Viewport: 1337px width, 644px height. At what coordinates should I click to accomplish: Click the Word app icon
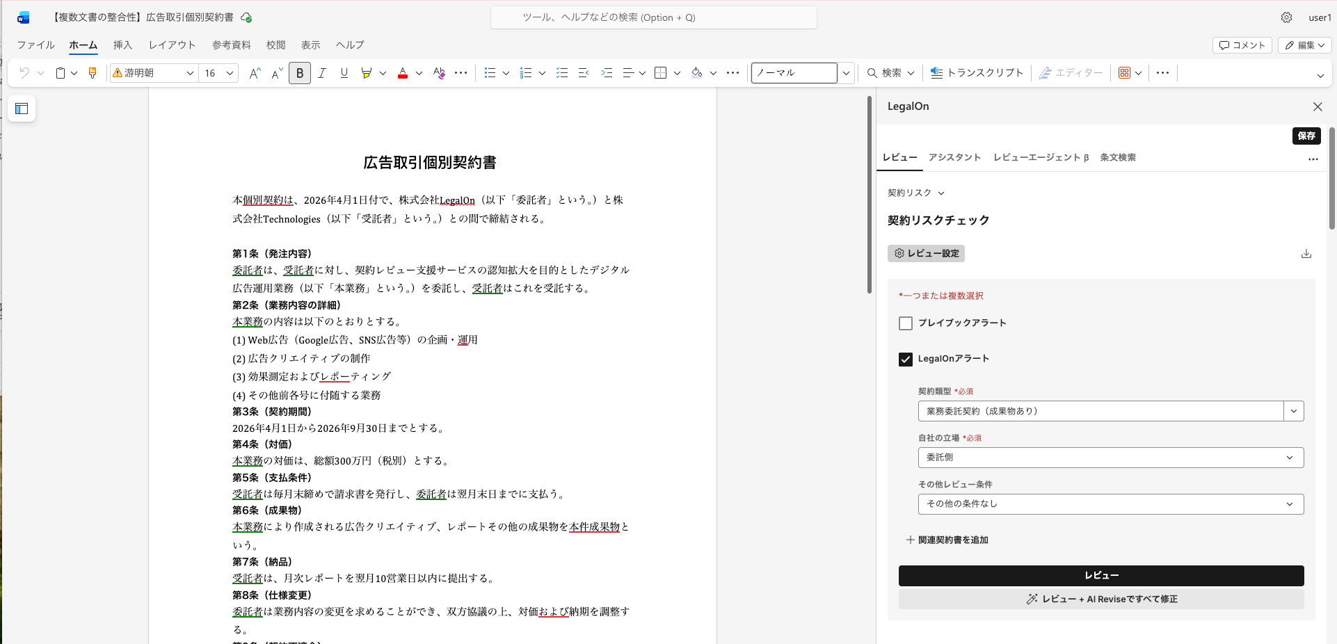(24, 17)
